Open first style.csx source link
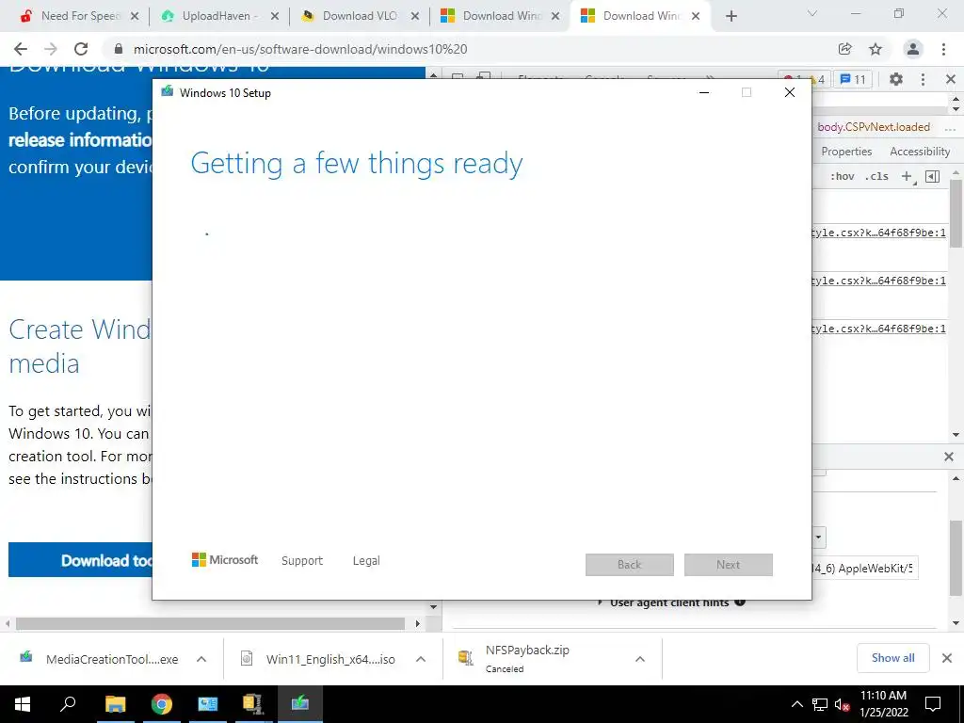 [x=878, y=233]
